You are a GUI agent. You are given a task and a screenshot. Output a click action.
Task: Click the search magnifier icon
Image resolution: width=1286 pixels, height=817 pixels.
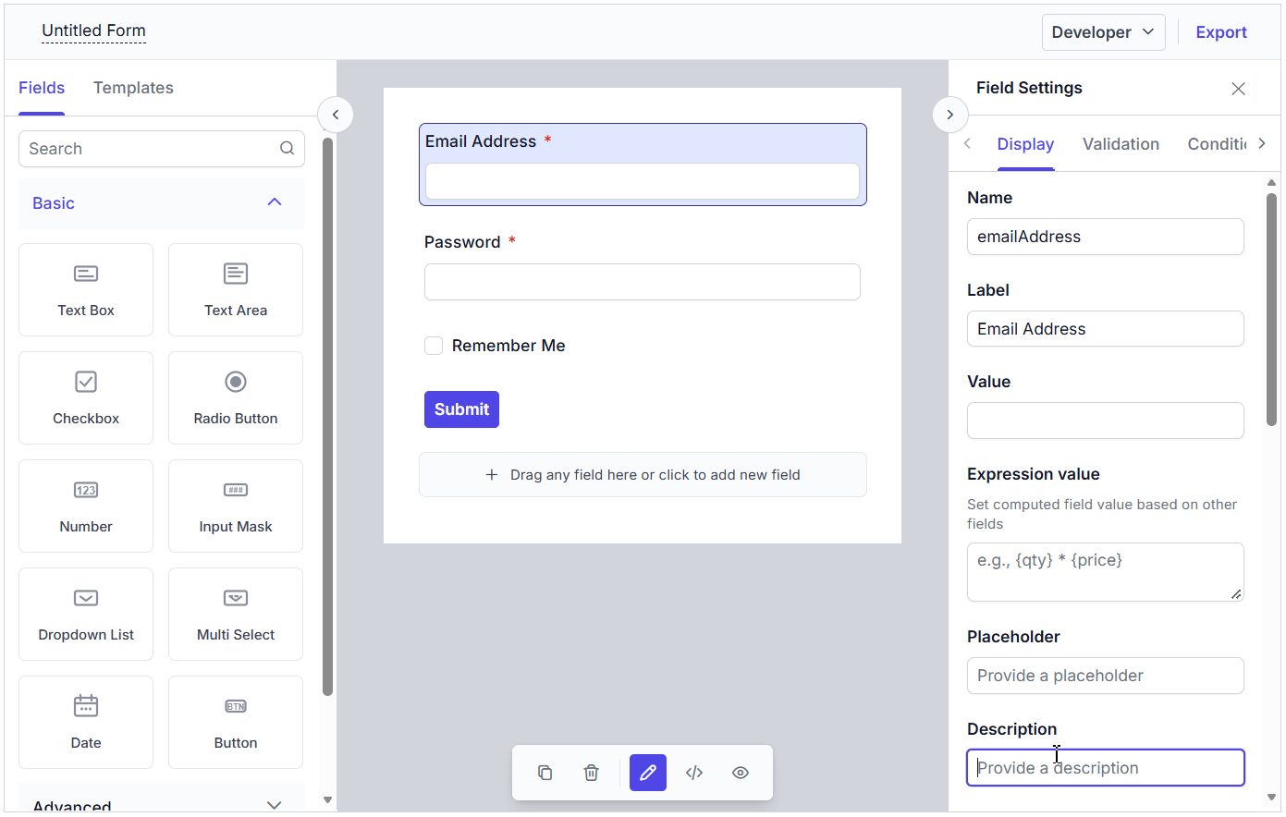point(288,148)
